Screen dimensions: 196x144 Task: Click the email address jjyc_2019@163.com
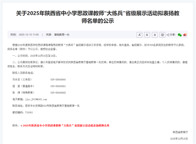tap(35, 99)
